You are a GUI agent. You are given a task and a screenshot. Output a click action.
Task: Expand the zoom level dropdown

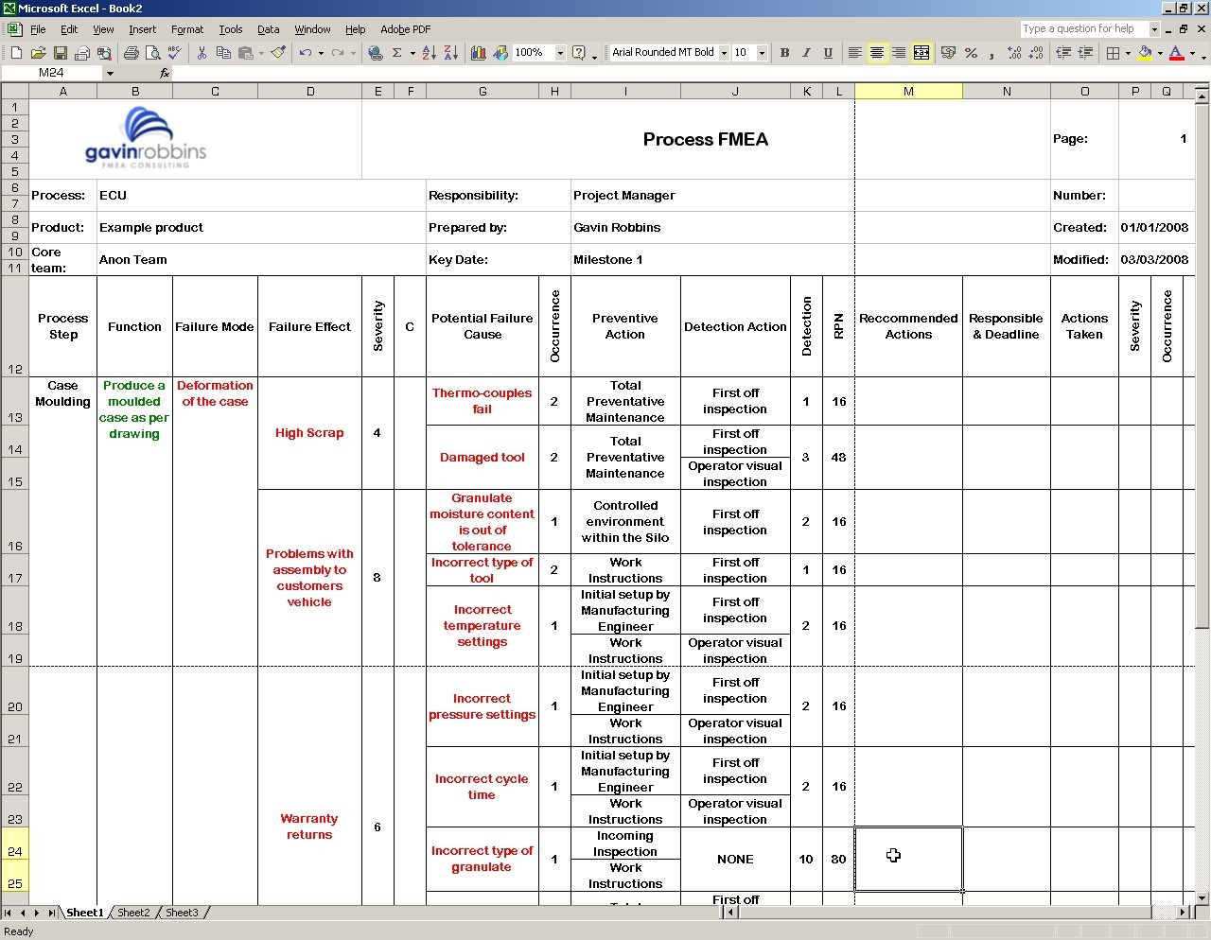561,53
